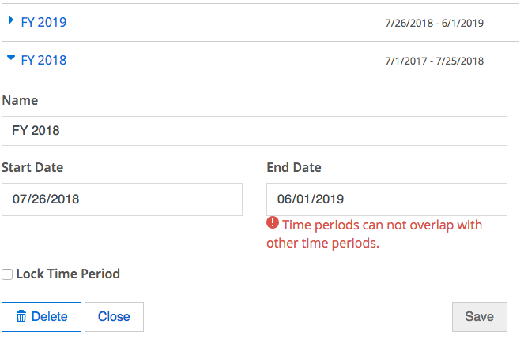Click the Name field label
524x354 pixels.
click(x=20, y=100)
